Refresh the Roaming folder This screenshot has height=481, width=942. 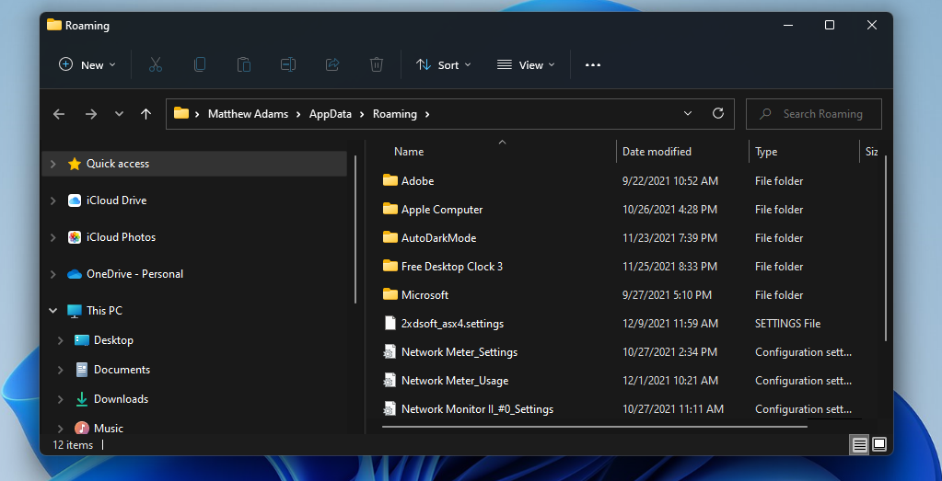718,114
